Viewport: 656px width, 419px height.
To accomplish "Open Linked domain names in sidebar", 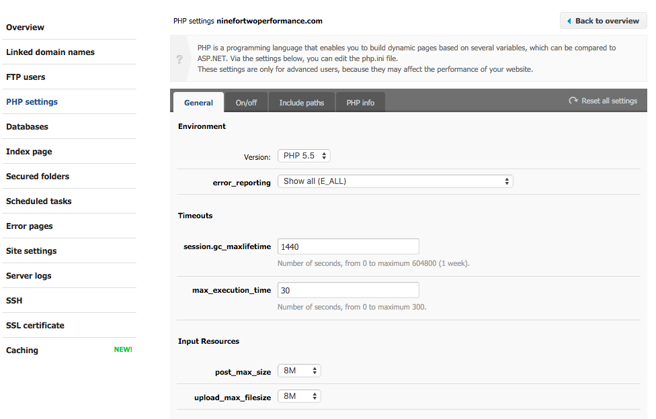I will (50, 52).
